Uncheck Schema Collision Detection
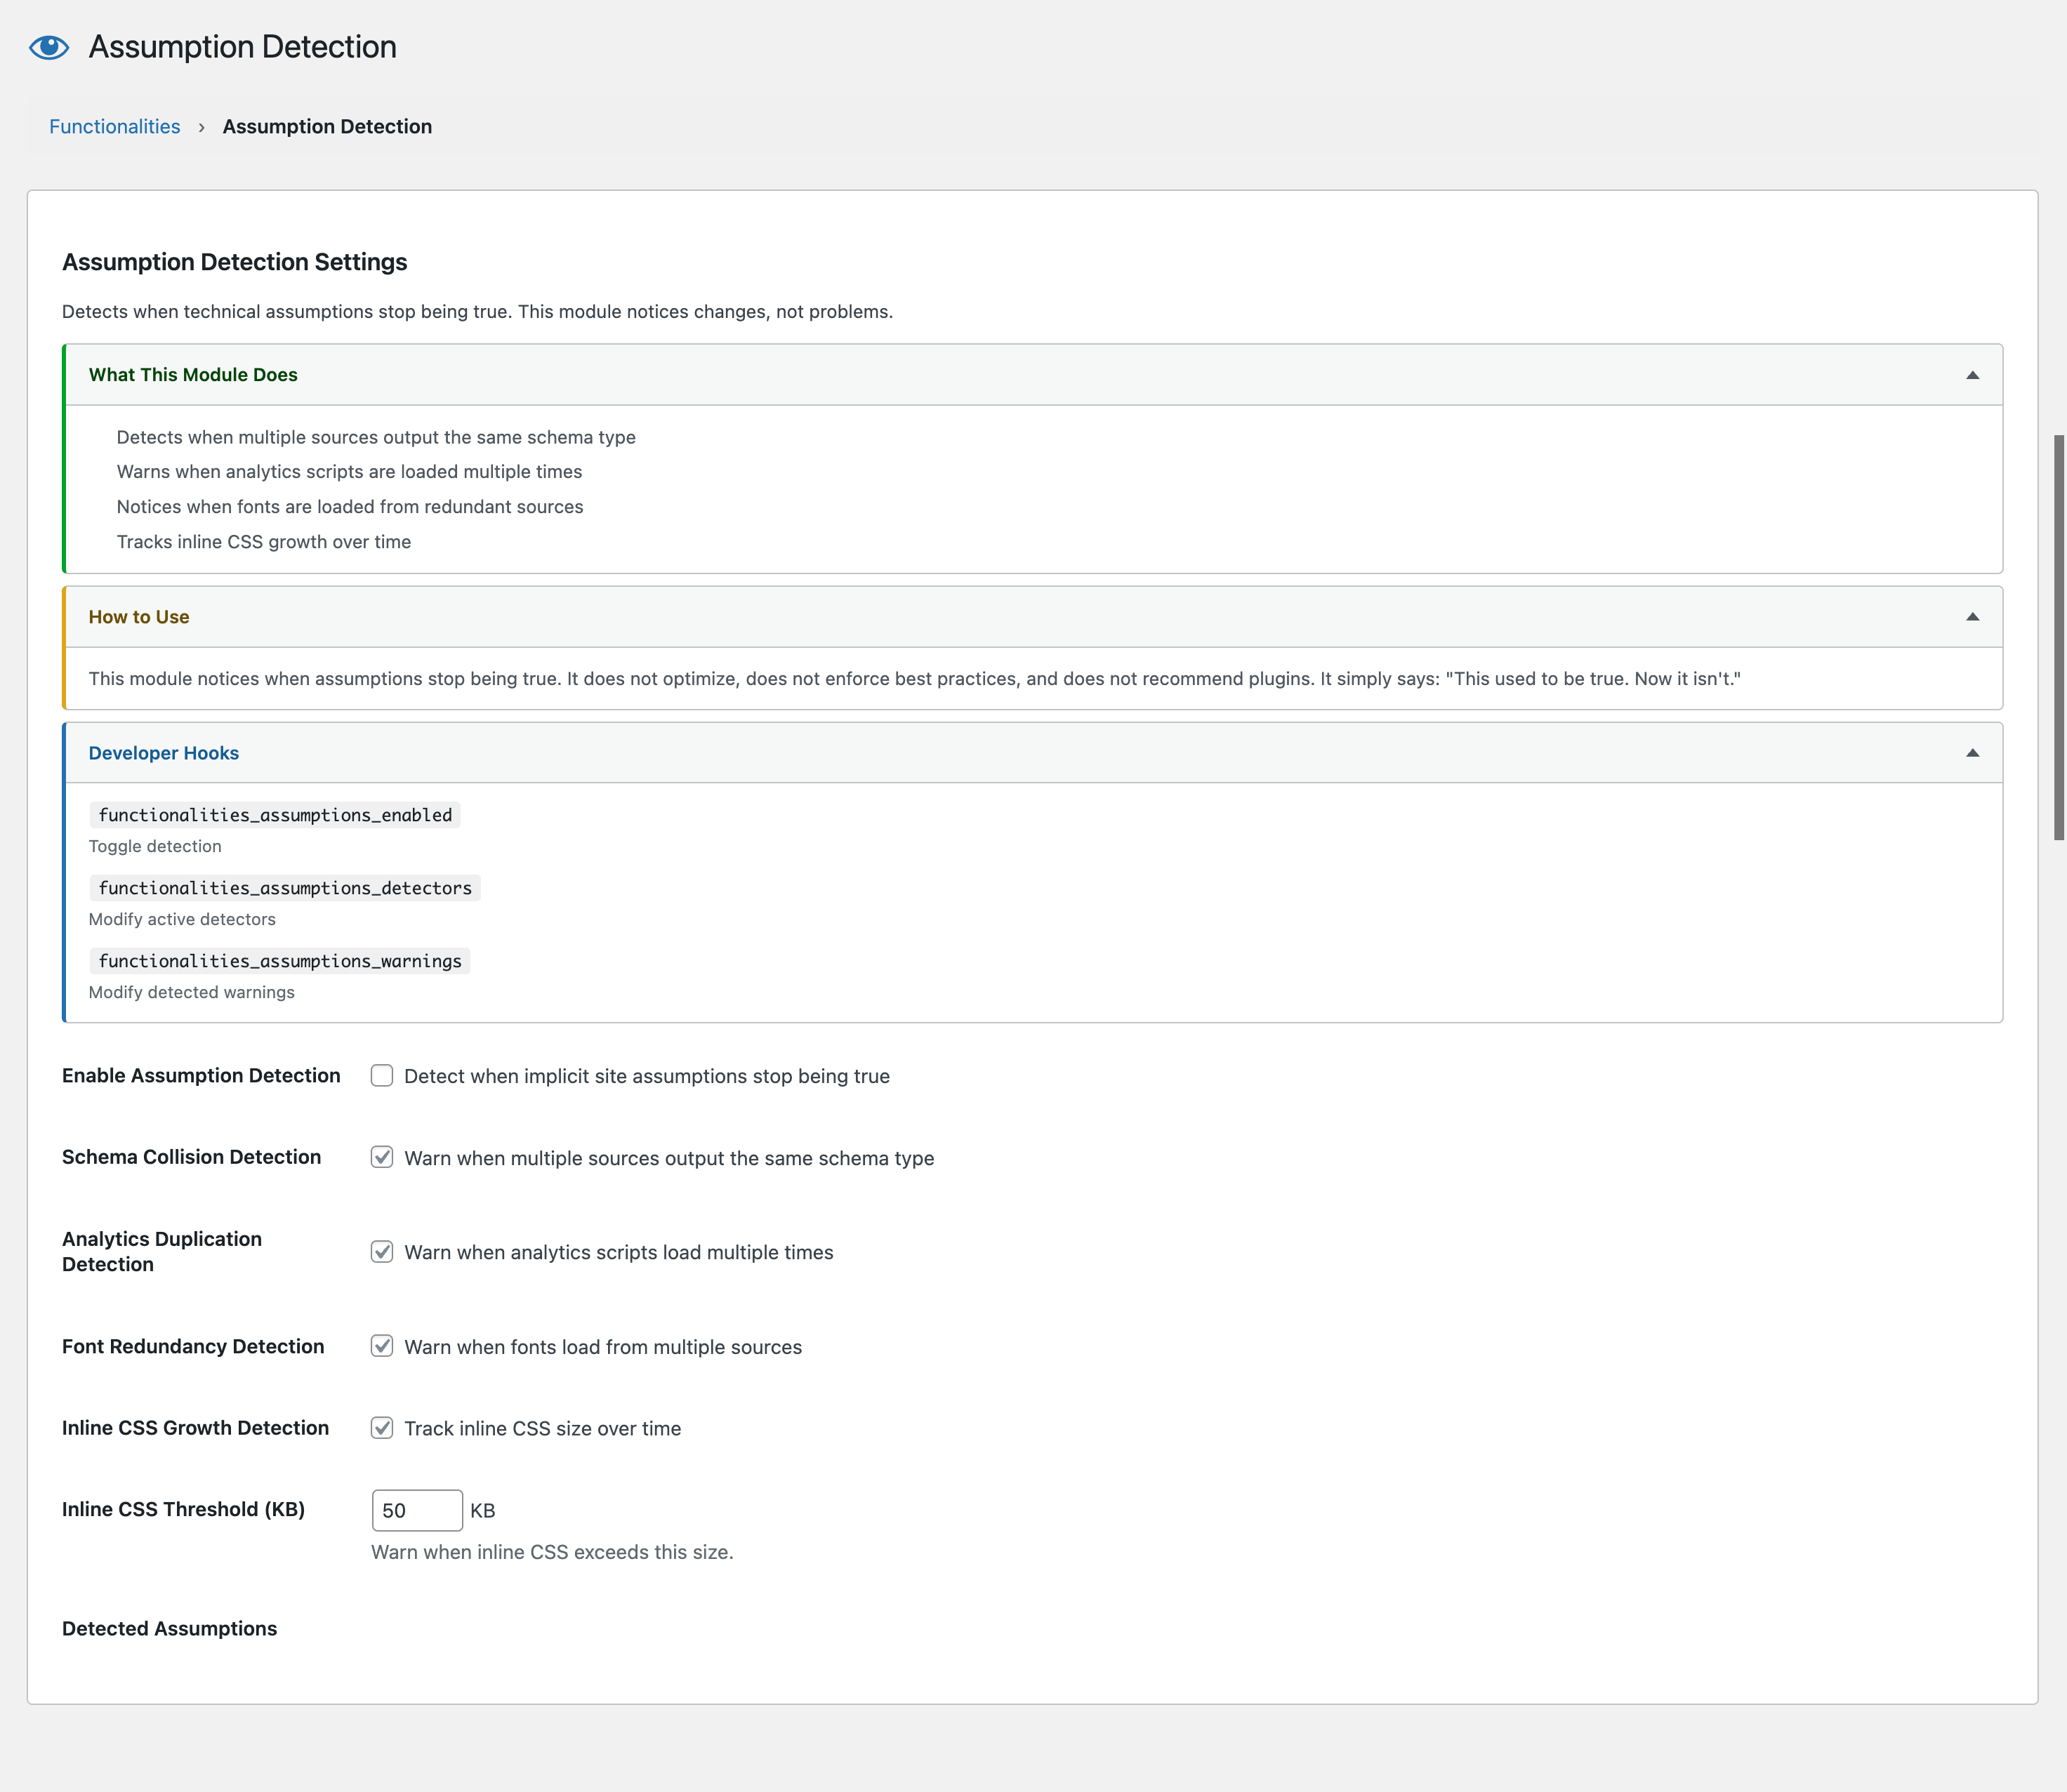This screenshot has width=2067, height=1792. 382,1157
